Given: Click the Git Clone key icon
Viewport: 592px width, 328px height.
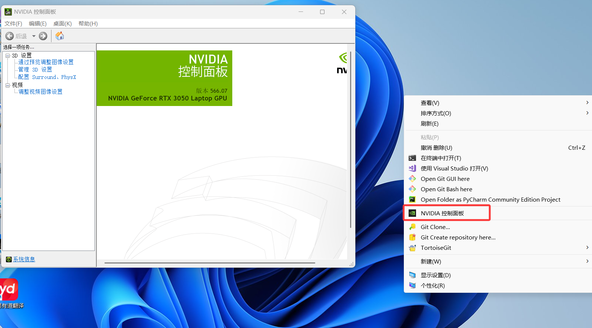Looking at the screenshot, I should [412, 227].
